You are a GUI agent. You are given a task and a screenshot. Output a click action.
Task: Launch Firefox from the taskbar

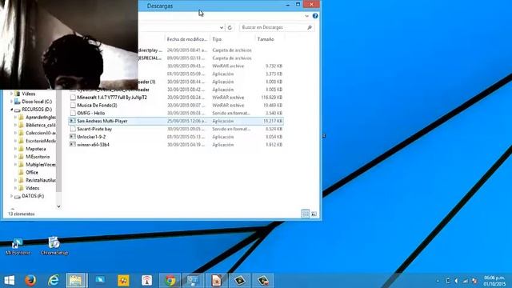click(x=30, y=281)
